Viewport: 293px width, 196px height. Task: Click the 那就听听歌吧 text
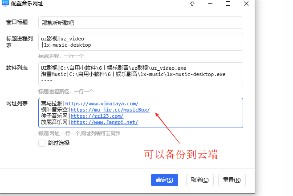(x=58, y=23)
